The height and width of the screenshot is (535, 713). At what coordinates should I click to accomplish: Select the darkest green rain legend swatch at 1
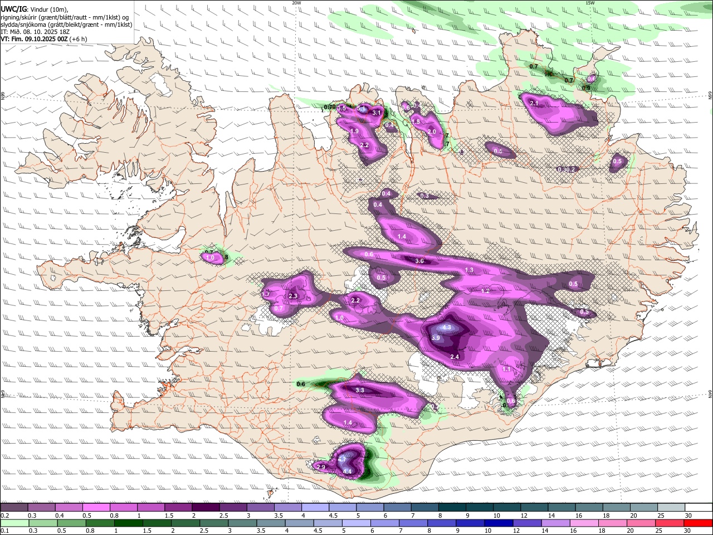point(128,523)
